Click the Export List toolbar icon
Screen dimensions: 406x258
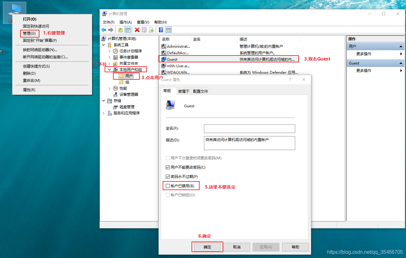point(151,30)
